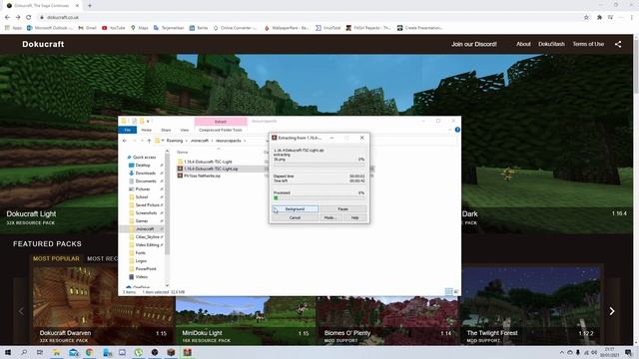
Task: Open a new Chrome tab
Action: point(90,6)
